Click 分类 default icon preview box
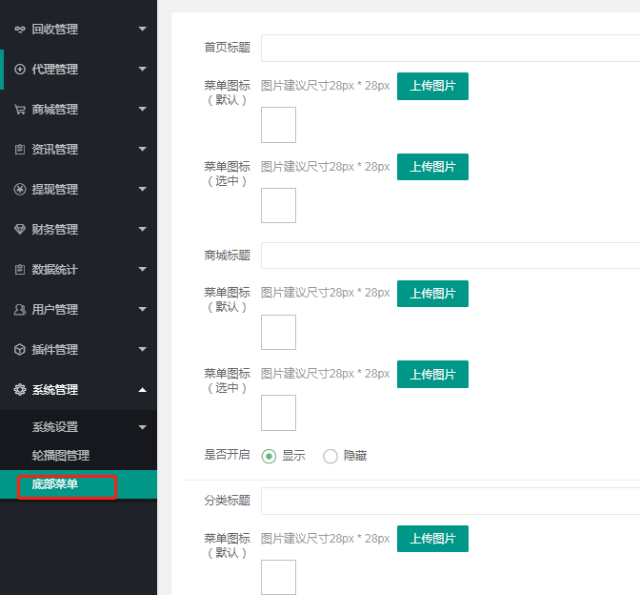640x595 pixels. point(278,578)
